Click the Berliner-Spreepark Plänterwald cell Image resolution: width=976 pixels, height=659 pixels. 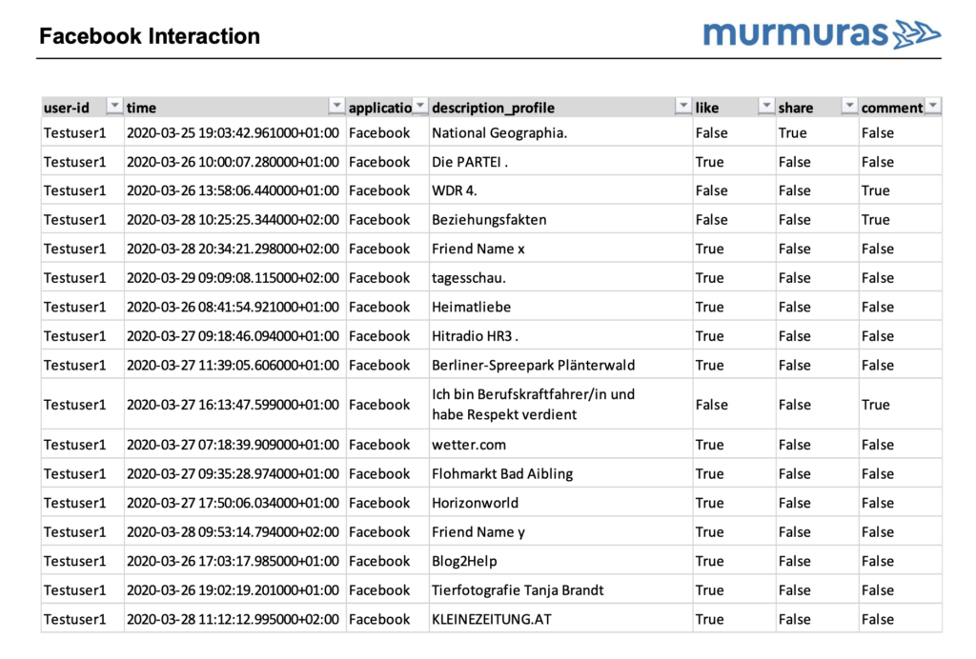coord(533,366)
